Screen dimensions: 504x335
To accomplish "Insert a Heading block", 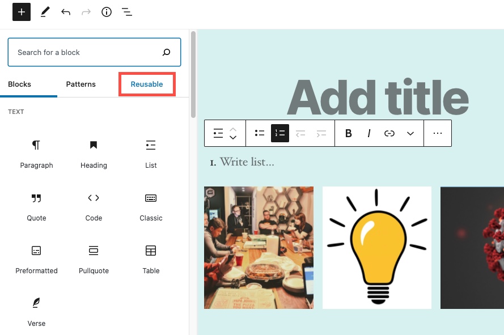I will [94, 154].
